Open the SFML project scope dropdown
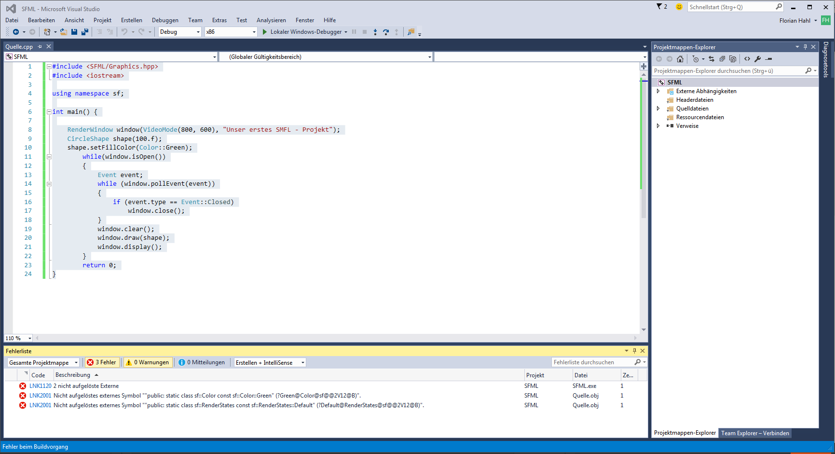This screenshot has height=454, width=835. [215, 57]
